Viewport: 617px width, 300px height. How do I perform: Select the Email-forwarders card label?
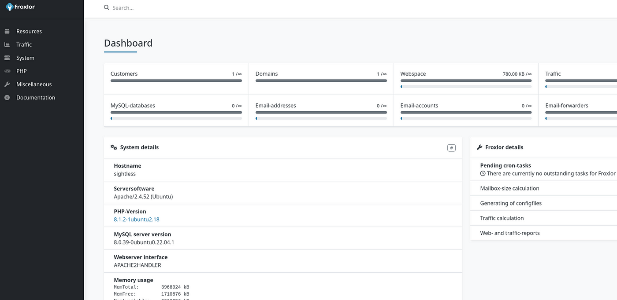pyautogui.click(x=567, y=106)
